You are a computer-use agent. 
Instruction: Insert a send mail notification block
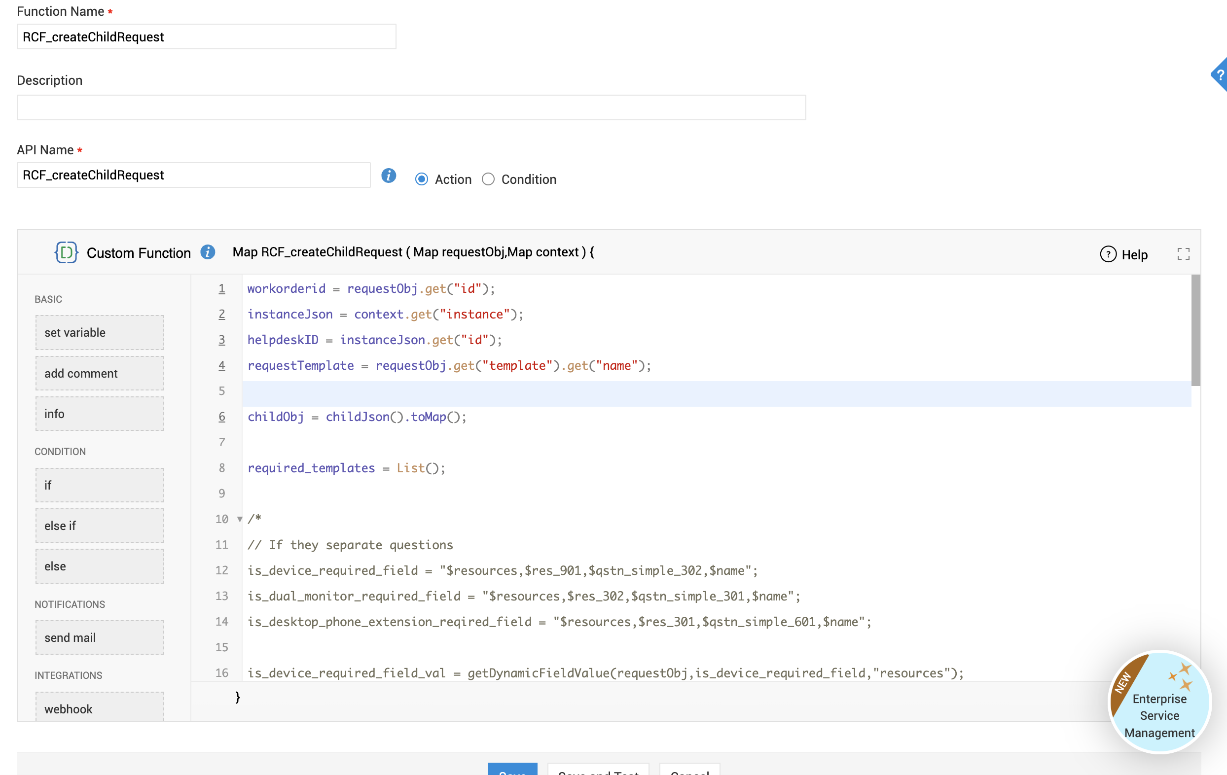(99, 638)
